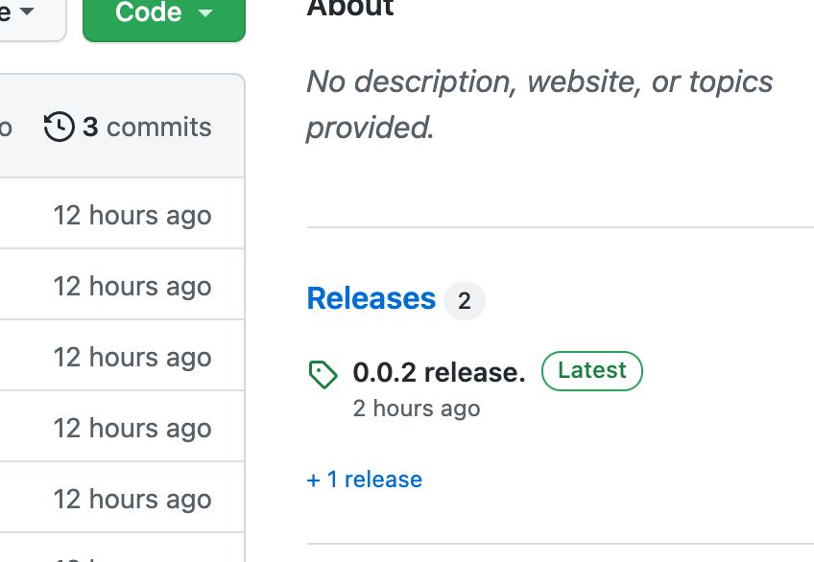Viewport: 814px width, 562px height.
Task: Open the Releases section heading link
Action: coord(371,298)
